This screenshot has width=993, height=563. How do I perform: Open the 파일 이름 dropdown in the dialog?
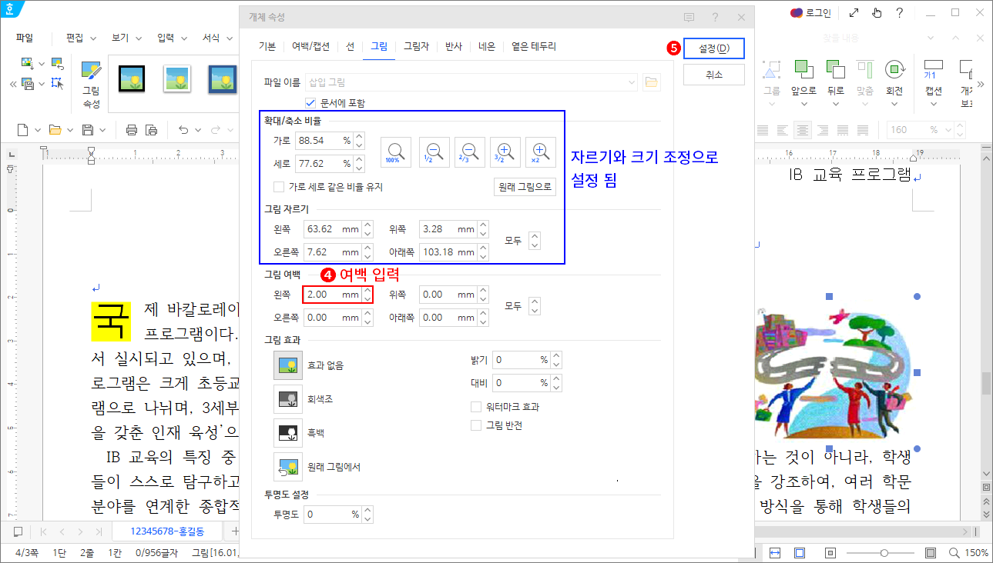click(x=631, y=81)
